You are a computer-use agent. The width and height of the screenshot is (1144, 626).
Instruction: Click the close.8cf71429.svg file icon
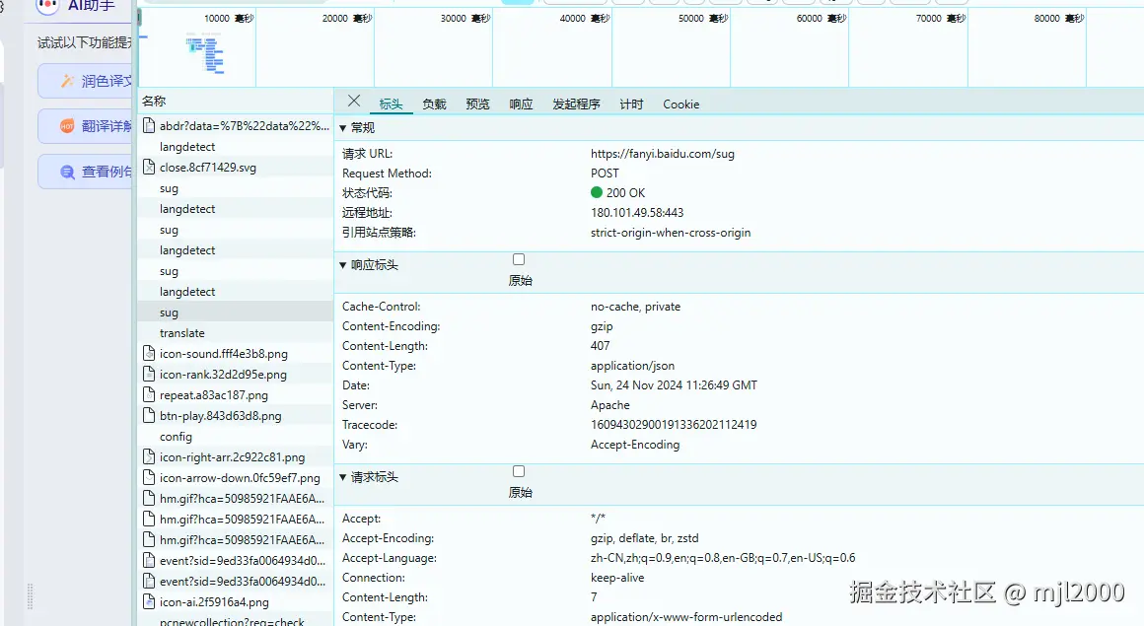[x=149, y=167]
